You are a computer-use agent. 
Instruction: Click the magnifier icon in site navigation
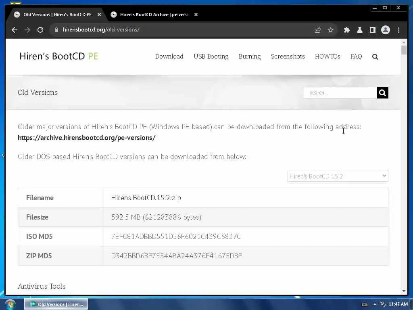click(375, 57)
